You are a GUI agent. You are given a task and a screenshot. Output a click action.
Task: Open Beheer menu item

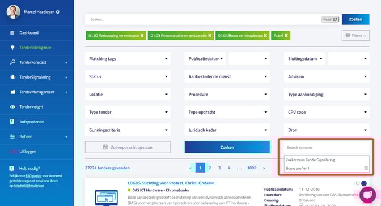click(26, 136)
